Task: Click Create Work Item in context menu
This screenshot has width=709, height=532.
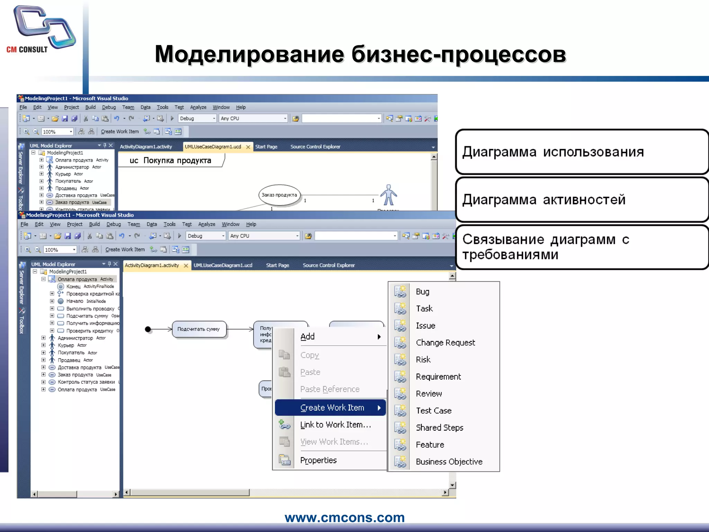Action: point(330,408)
